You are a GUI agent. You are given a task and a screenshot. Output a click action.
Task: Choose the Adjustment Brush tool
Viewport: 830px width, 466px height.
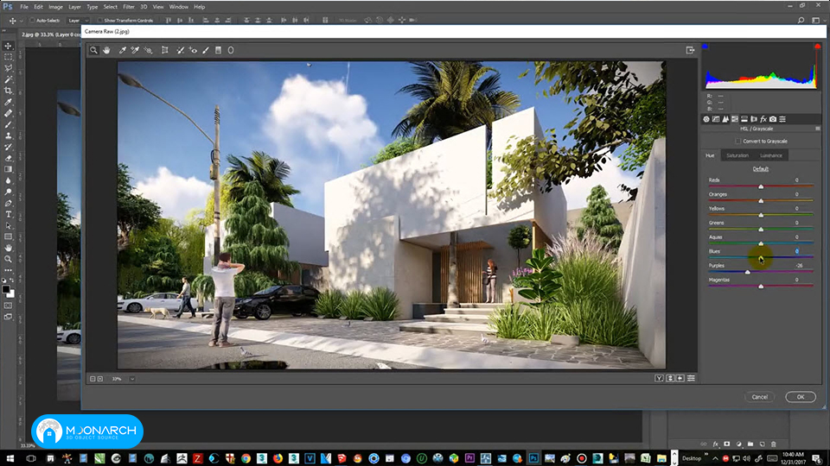point(206,50)
